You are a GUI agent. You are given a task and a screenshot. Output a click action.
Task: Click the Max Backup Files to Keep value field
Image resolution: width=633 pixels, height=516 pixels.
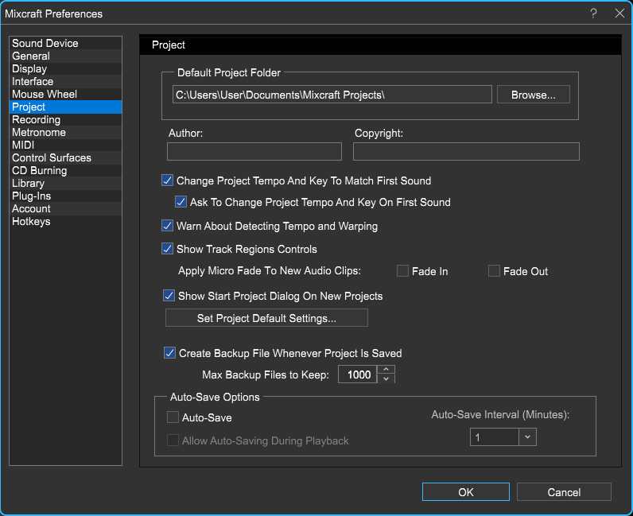(x=358, y=374)
